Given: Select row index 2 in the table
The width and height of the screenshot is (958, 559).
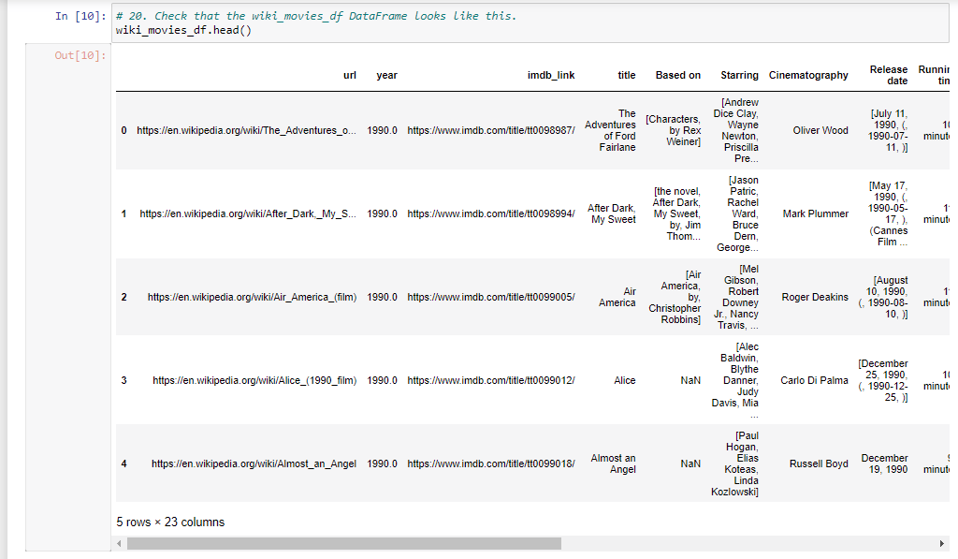Looking at the screenshot, I should [x=123, y=297].
